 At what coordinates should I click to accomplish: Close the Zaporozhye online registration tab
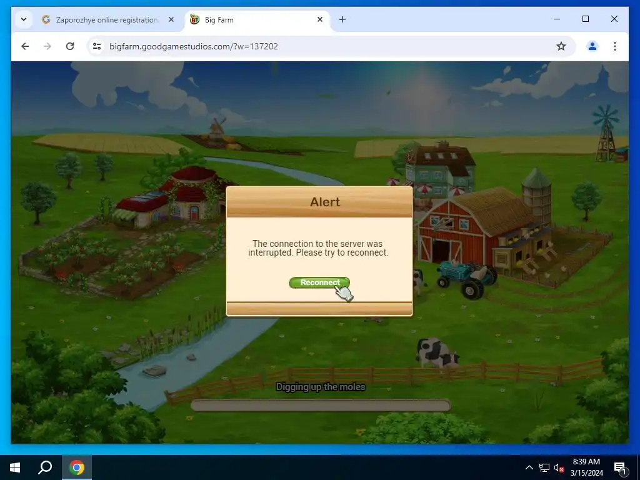point(171,19)
